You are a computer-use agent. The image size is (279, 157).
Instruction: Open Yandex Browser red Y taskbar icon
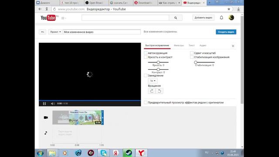coord(141,153)
